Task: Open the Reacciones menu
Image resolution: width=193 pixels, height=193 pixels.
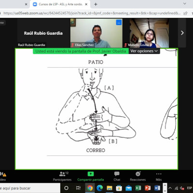Action: point(138,176)
